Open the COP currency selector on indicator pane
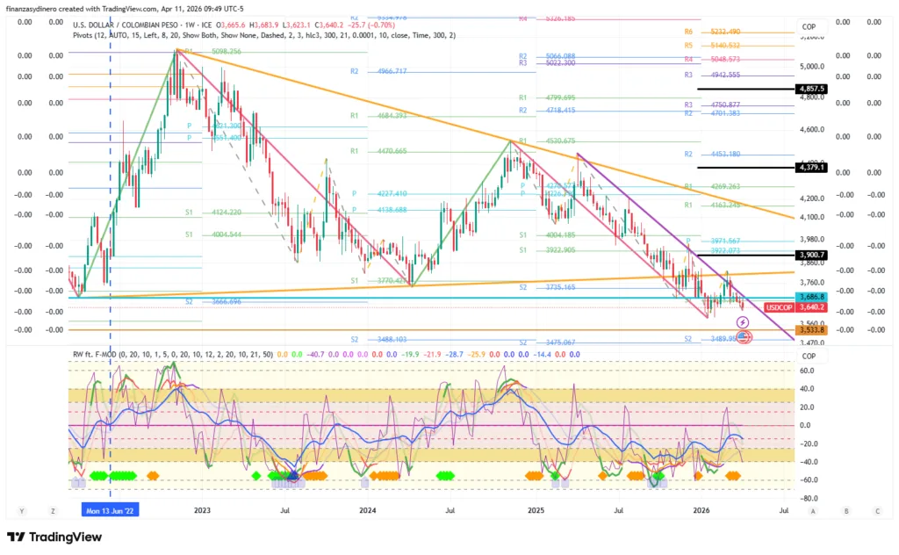899x555 pixels. (809, 356)
